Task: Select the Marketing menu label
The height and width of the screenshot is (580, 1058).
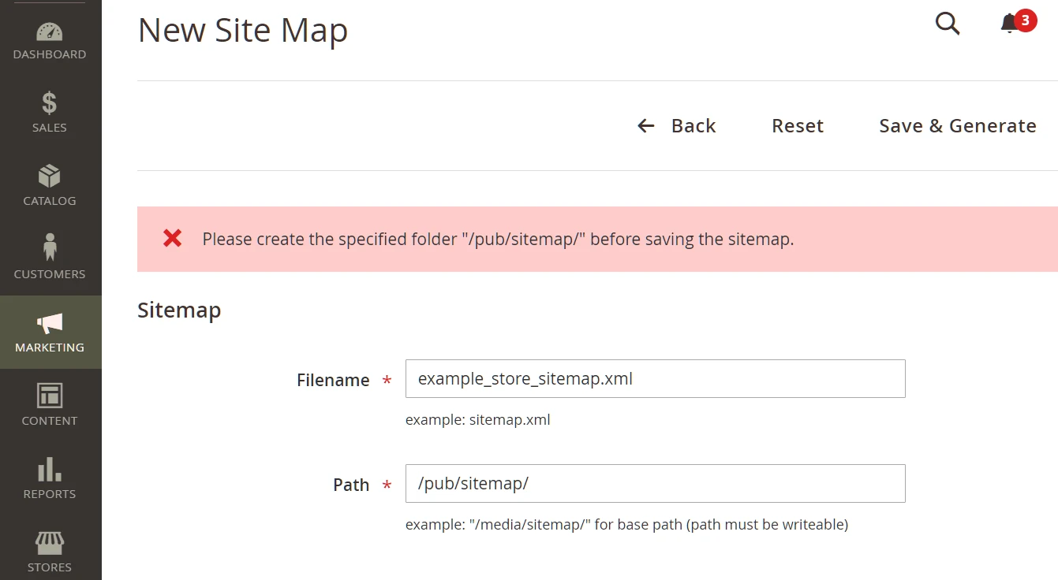Action: 49,348
